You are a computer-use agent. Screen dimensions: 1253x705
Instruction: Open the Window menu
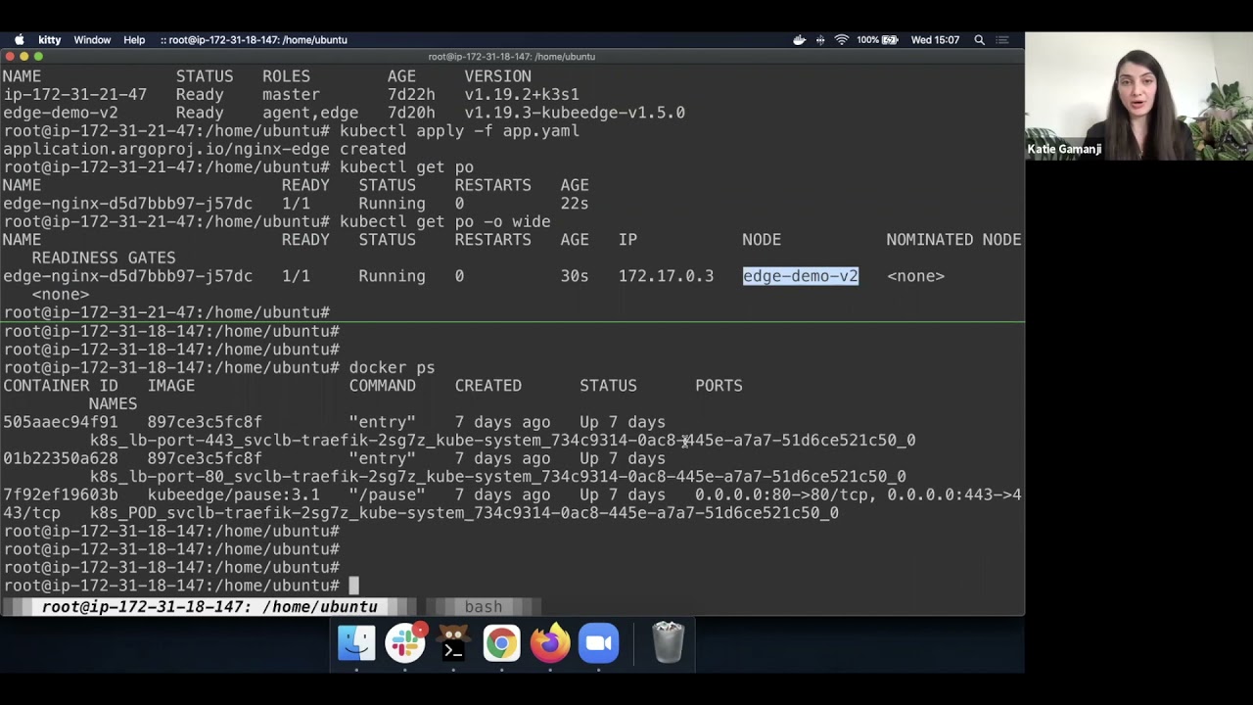point(92,40)
